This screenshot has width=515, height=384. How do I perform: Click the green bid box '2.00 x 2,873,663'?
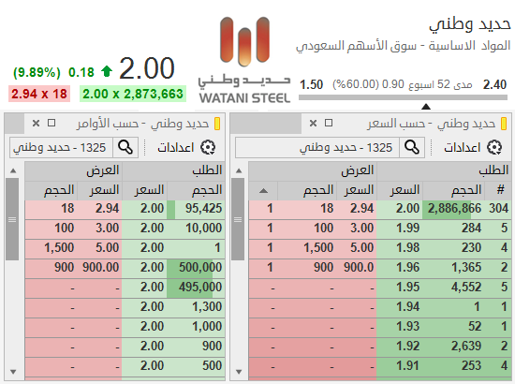[133, 94]
